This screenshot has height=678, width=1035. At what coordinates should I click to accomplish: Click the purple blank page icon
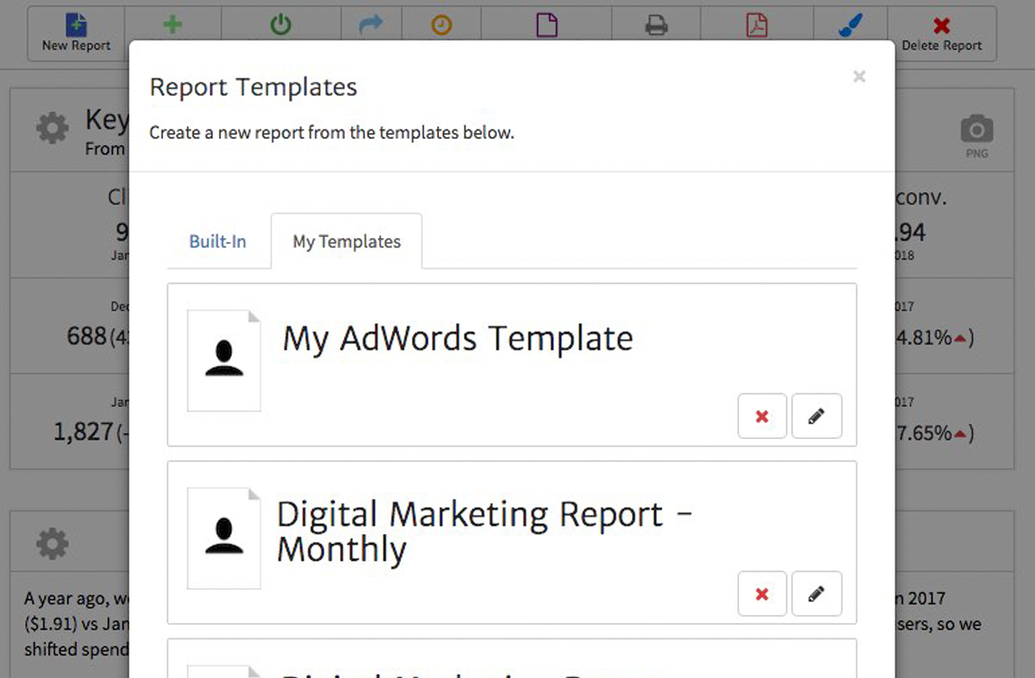click(547, 26)
